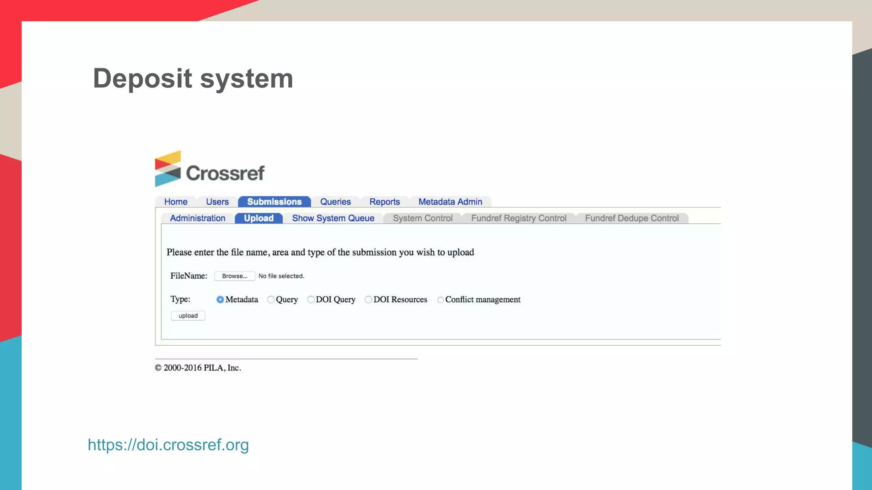Switch to the Users tab
Viewport: 872px width, 490px height.
pos(217,202)
